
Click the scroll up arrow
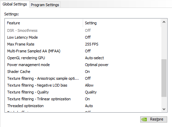[164, 22]
